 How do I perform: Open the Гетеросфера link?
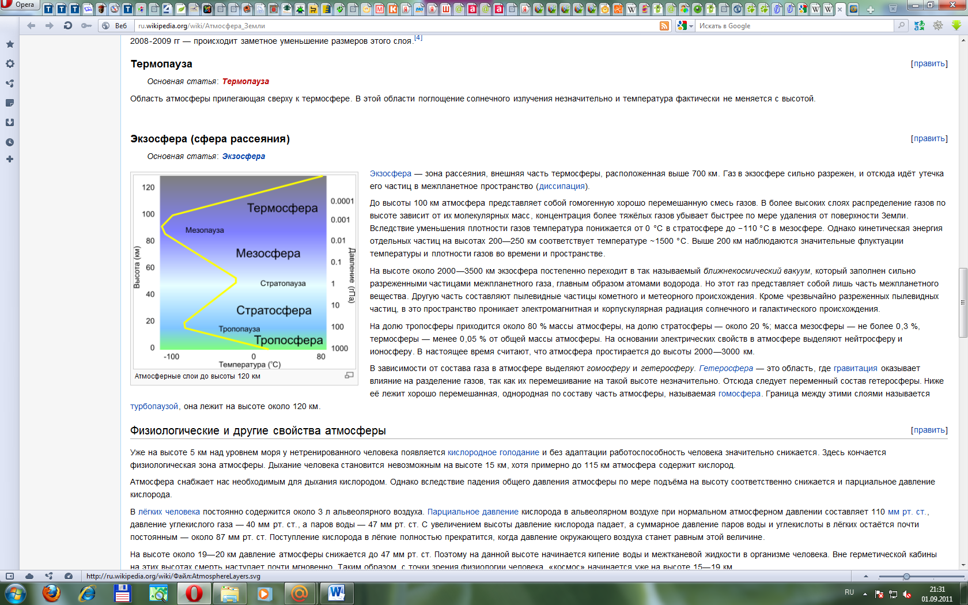click(726, 368)
